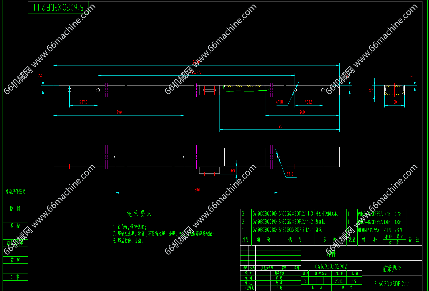Click the 描 图 cell in left margin
Screen dimensions: 429x291
(15, 209)
